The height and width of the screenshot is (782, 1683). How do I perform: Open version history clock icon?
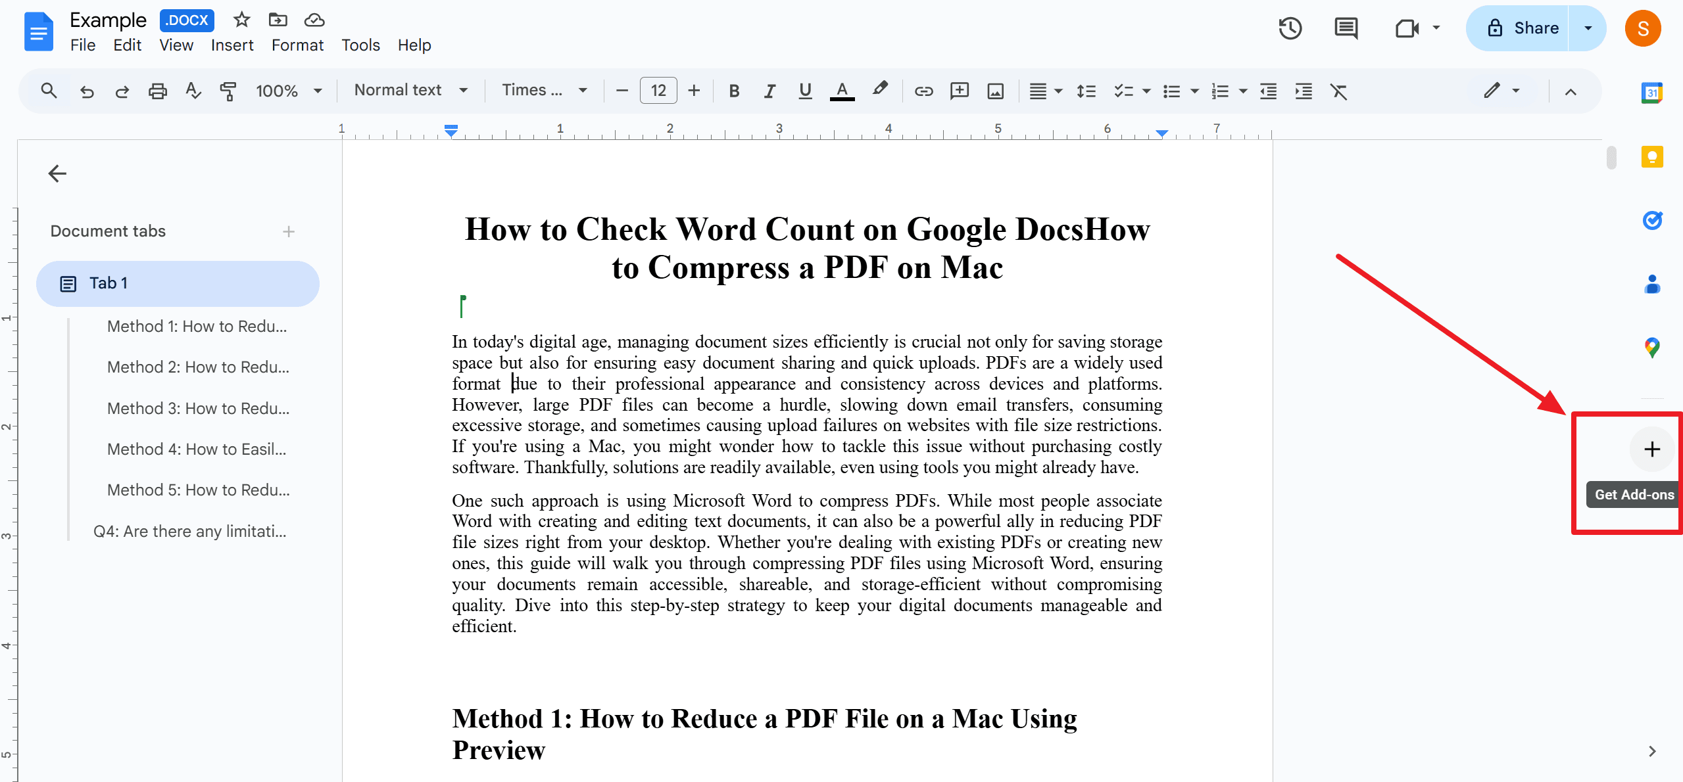coord(1290,28)
